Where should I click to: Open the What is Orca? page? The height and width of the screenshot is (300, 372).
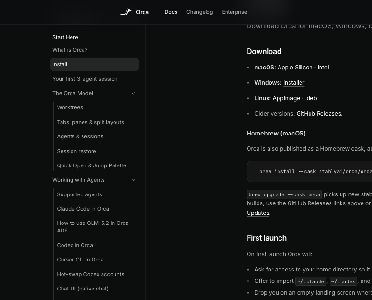(70, 50)
